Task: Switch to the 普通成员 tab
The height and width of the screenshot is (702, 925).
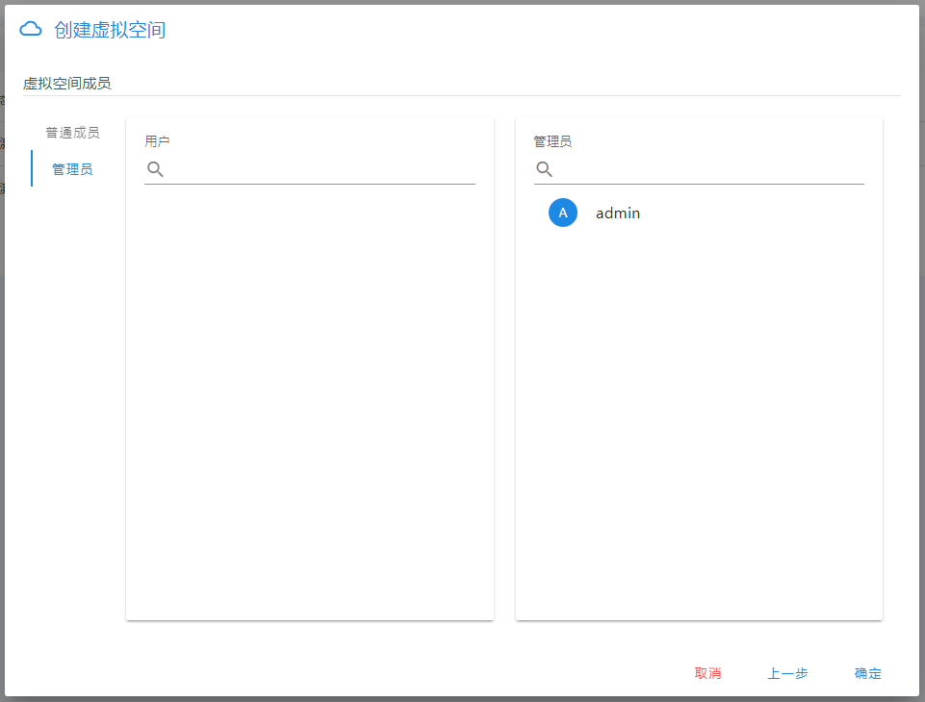Action: (x=72, y=133)
